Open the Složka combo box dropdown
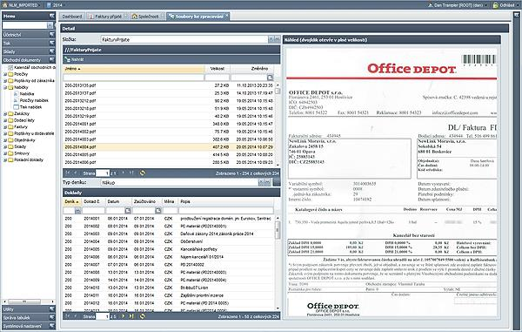This screenshot has height=332, width=522. 277,39
